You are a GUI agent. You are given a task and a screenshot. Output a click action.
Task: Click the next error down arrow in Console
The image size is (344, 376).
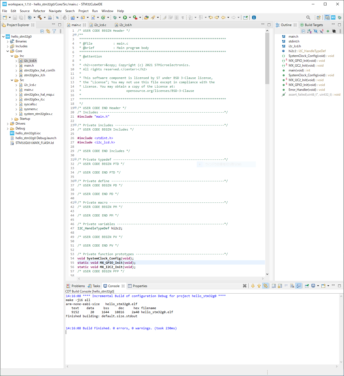(253, 286)
